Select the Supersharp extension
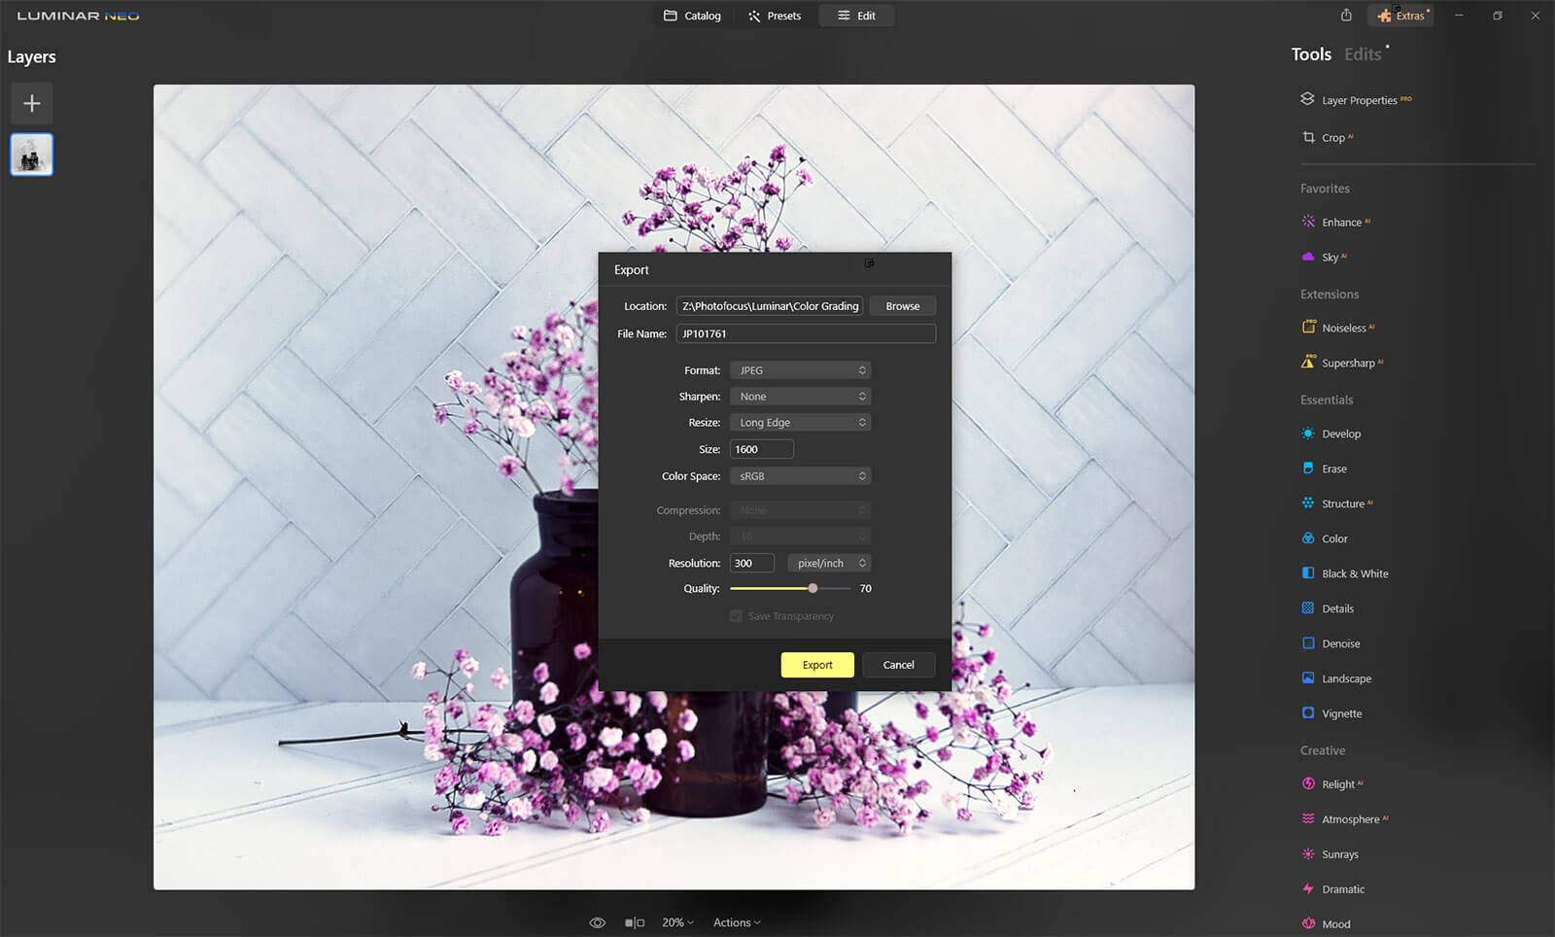The width and height of the screenshot is (1555, 937). pos(1347,364)
